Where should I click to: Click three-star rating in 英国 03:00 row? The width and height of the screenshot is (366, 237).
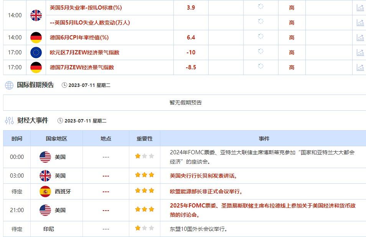(145, 175)
